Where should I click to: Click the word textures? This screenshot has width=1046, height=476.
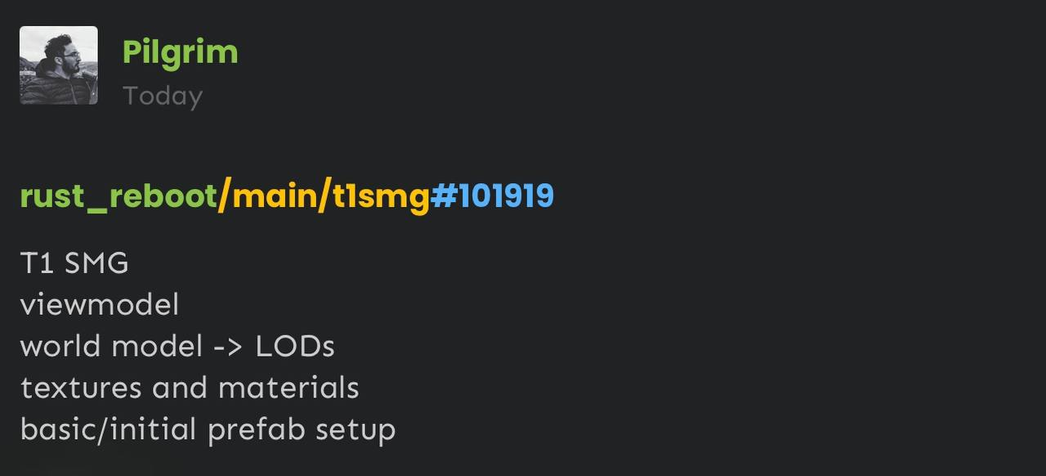(82, 388)
